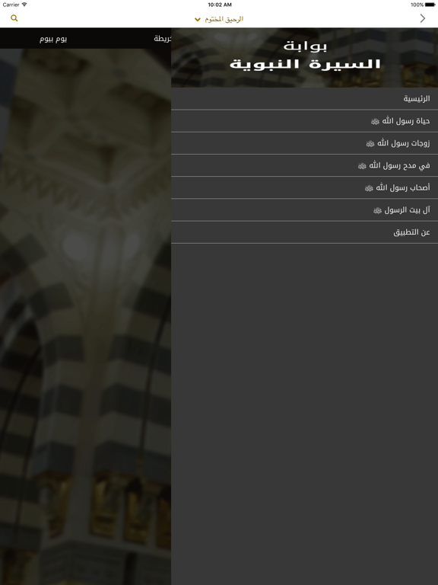The width and height of the screenshot is (438, 585).
Task: Switch to يوم بيوم tab
Action: (x=53, y=39)
